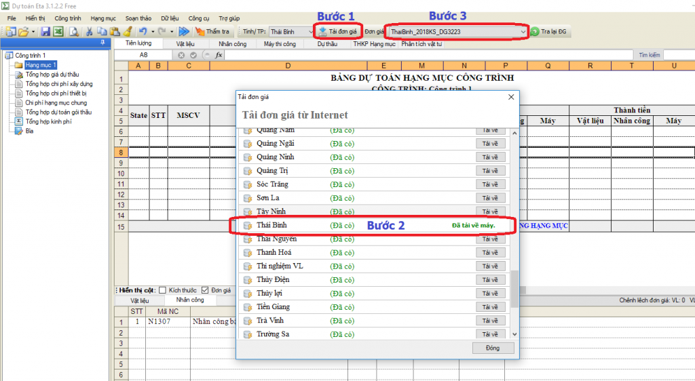Click the Save (floppy disk) toolbar icon

(45, 31)
